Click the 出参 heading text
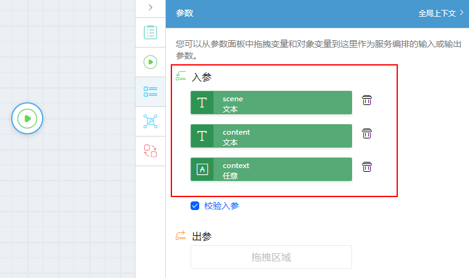 click(202, 237)
